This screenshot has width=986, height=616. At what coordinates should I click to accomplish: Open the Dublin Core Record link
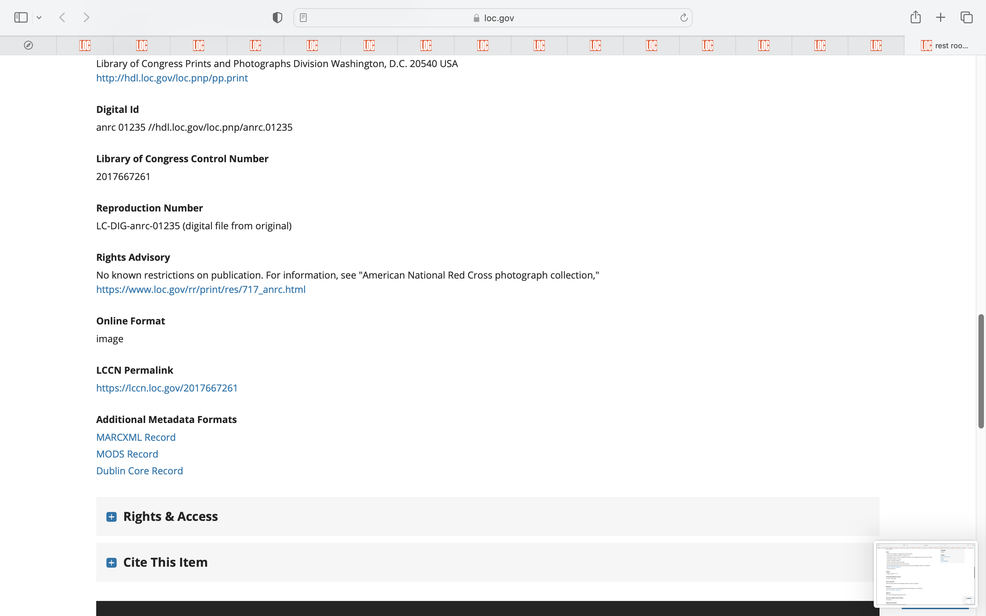coord(139,471)
